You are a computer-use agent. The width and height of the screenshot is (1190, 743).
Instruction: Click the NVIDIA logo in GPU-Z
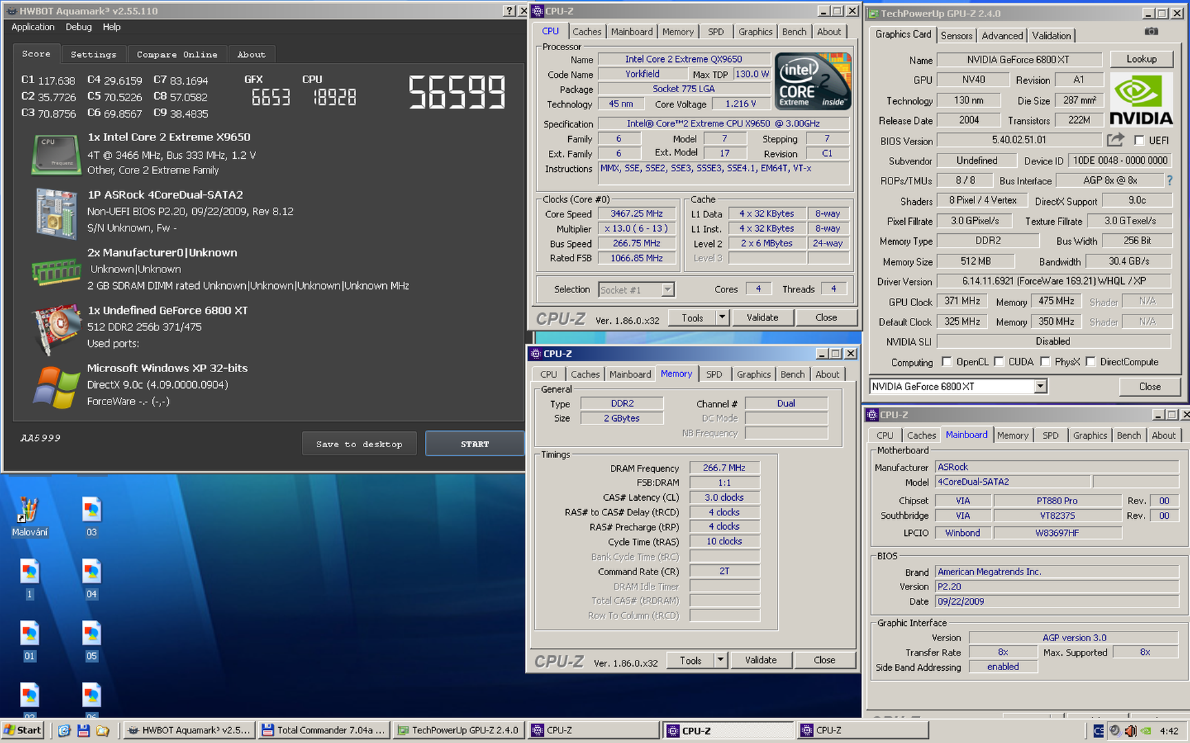[x=1140, y=100]
